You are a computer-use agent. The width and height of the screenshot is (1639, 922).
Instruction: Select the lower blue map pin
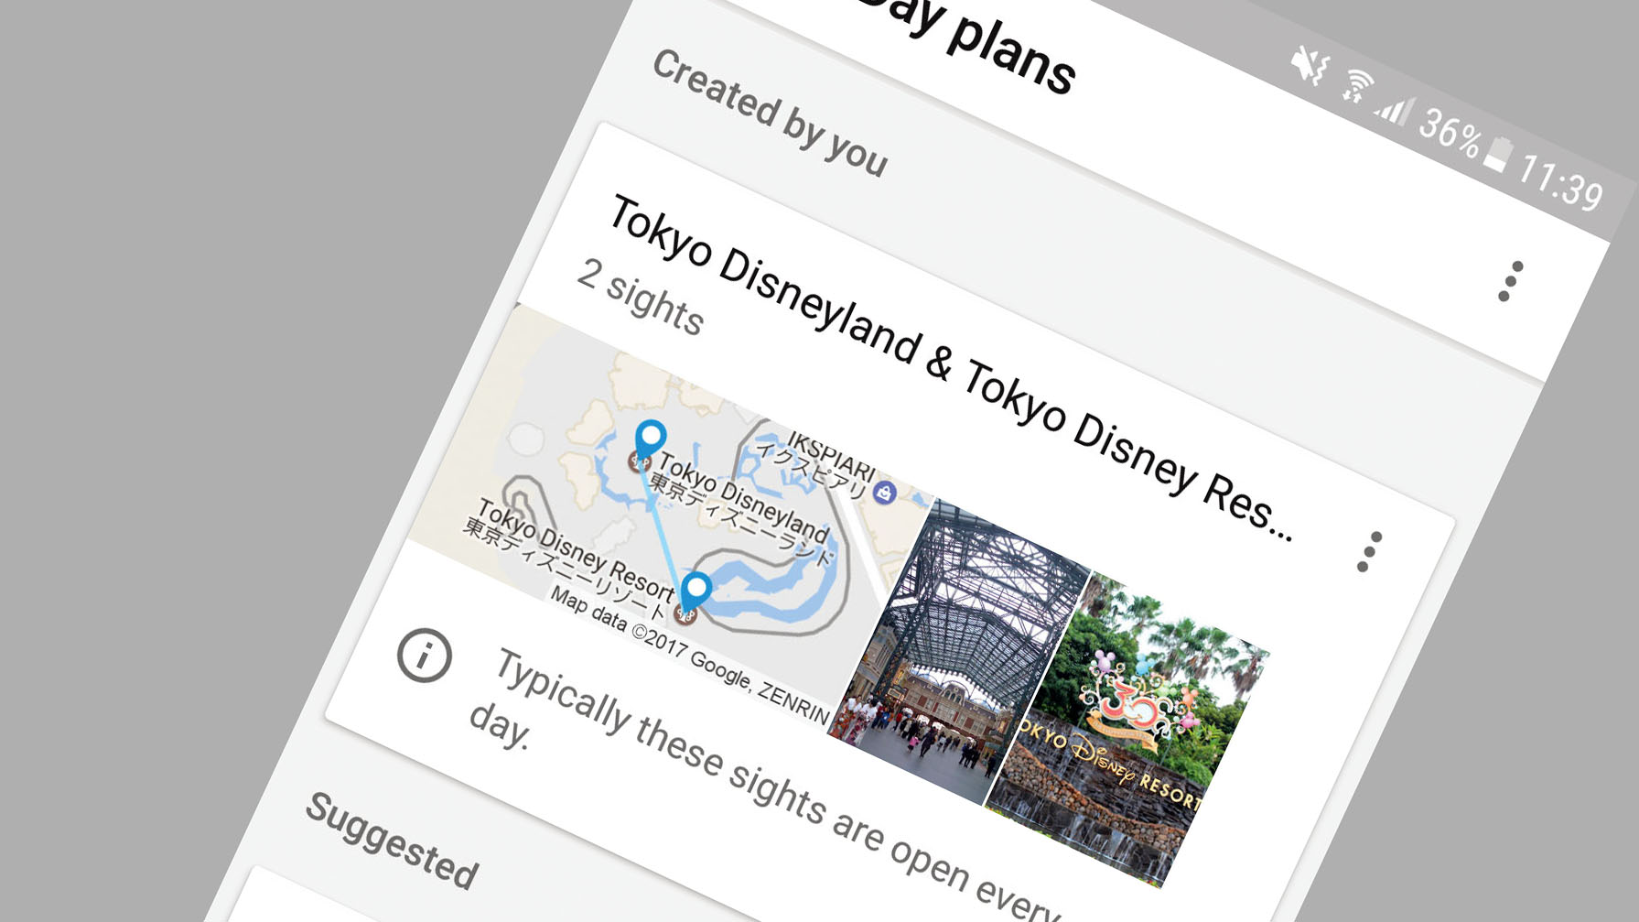(695, 593)
